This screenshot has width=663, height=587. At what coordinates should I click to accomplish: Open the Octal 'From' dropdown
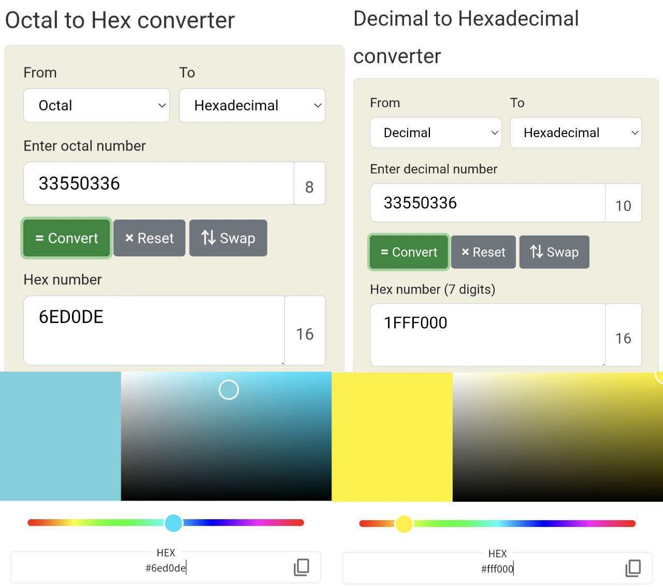[96, 106]
